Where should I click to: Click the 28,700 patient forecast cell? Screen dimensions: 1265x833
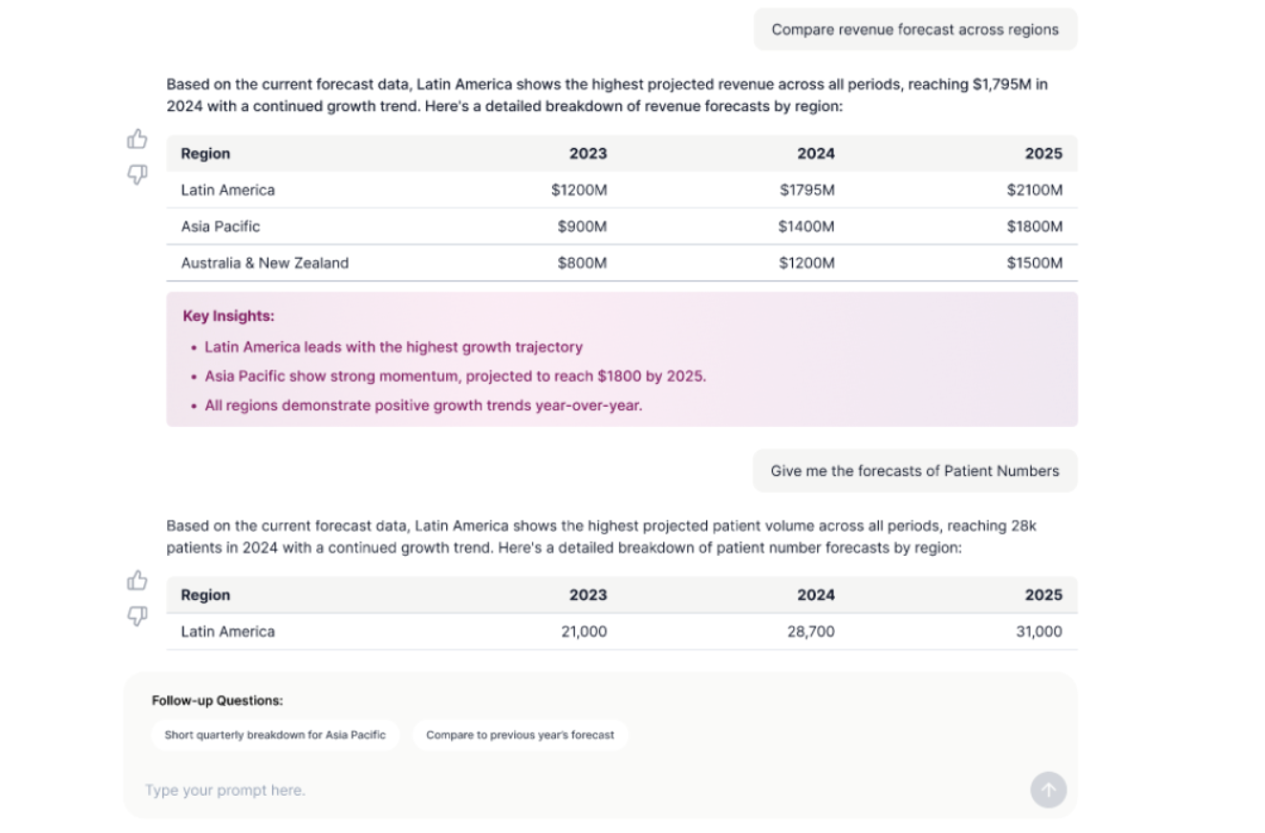pos(810,631)
